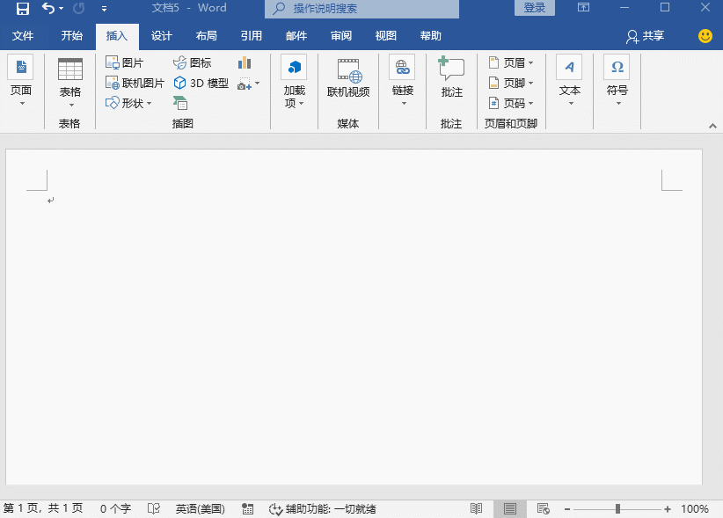
Task: Add a 批注 comment
Action: click(451, 77)
